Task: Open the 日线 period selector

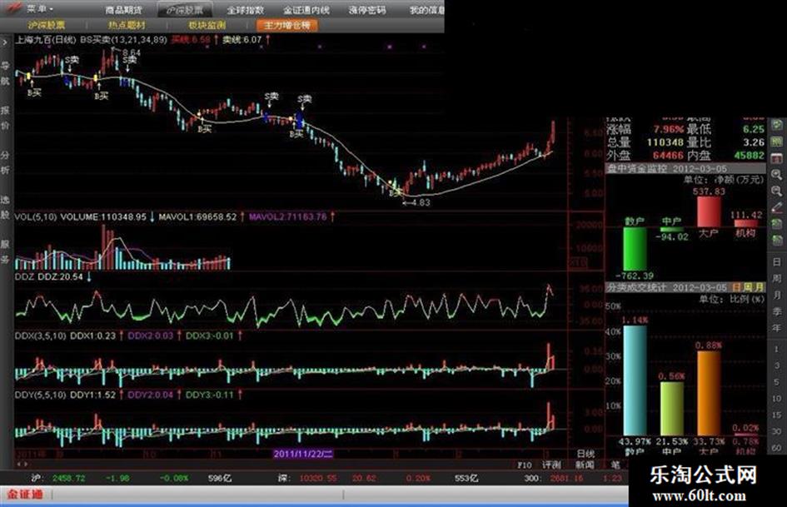Action: click(585, 453)
